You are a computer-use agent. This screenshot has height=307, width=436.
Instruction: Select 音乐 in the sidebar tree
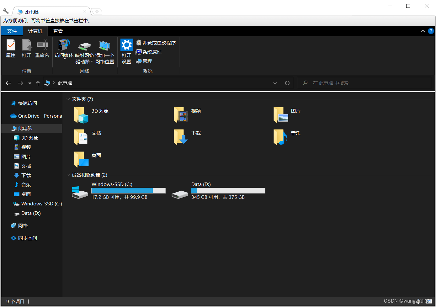pos(23,185)
